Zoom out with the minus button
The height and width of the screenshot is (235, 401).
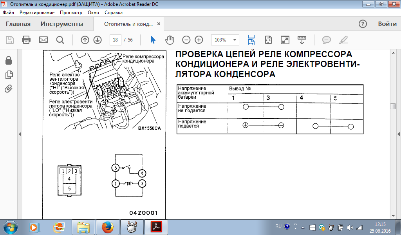click(x=186, y=40)
